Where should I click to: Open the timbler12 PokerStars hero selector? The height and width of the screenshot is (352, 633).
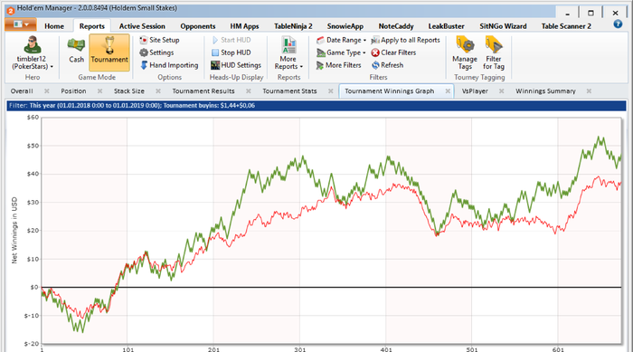(x=33, y=53)
